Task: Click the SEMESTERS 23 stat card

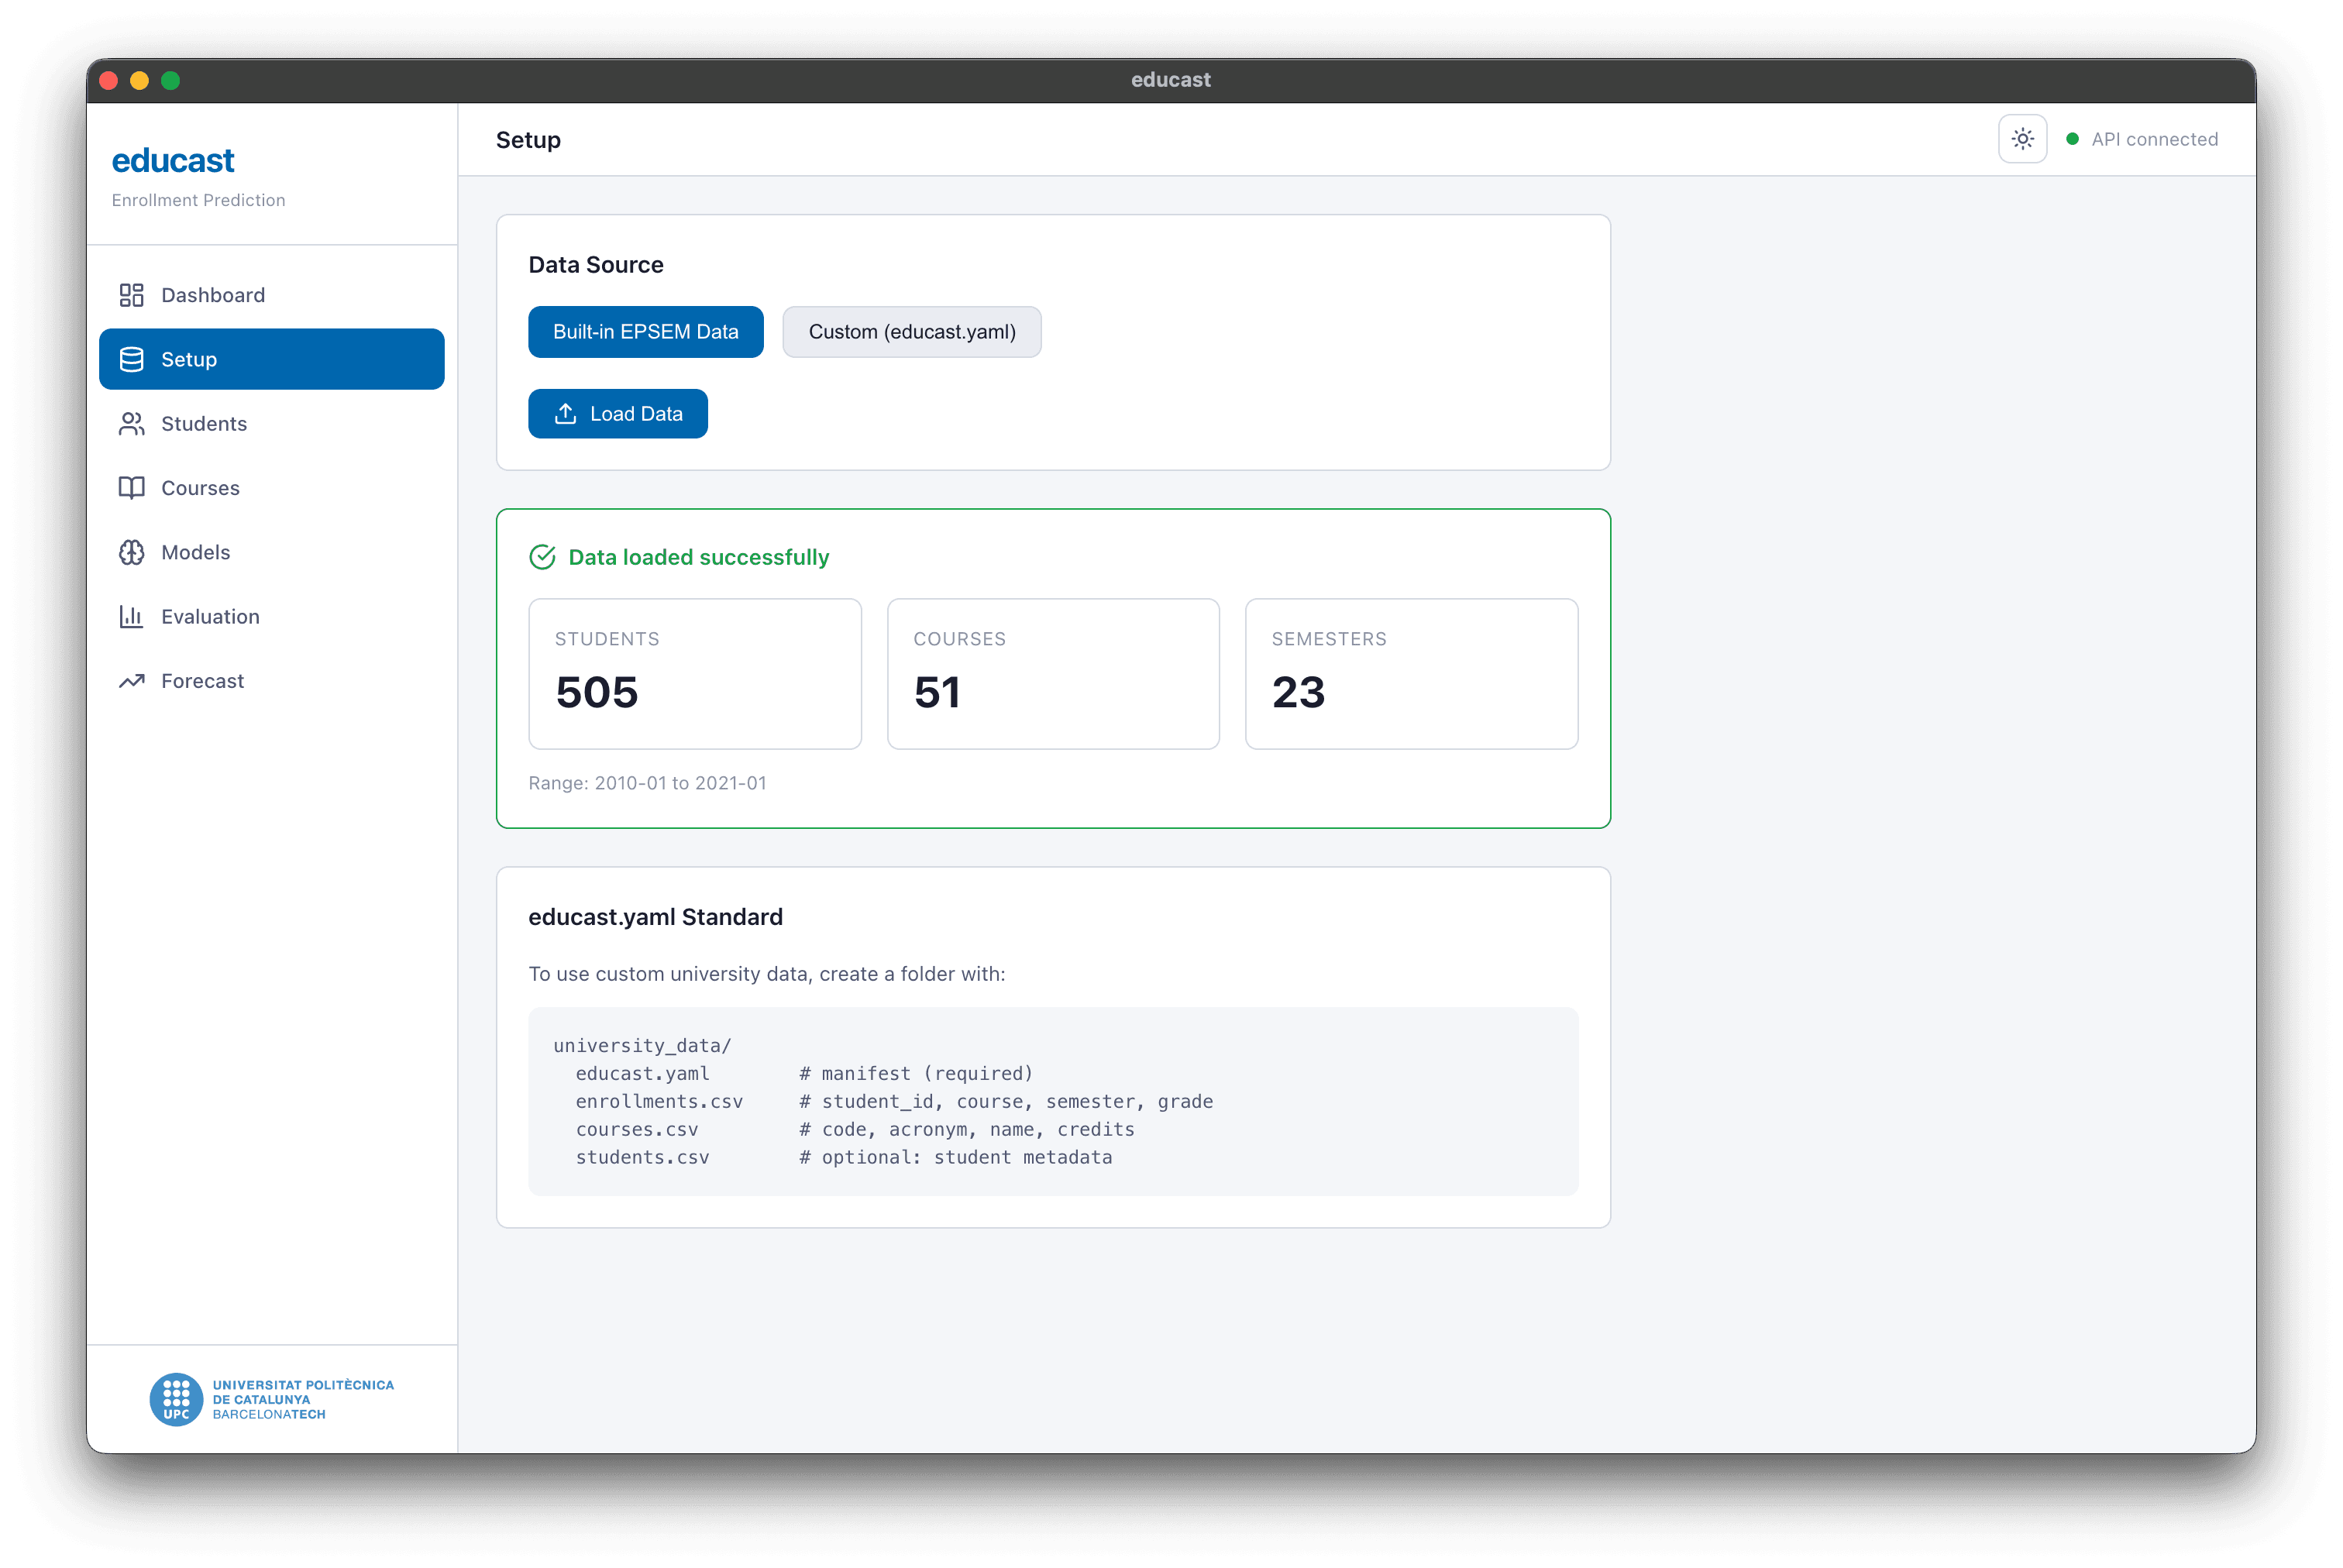Action: point(1411,674)
